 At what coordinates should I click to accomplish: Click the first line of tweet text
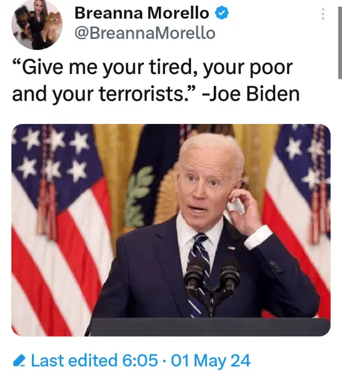(x=153, y=67)
